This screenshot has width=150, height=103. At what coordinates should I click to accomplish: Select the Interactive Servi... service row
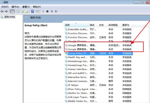[98, 77]
